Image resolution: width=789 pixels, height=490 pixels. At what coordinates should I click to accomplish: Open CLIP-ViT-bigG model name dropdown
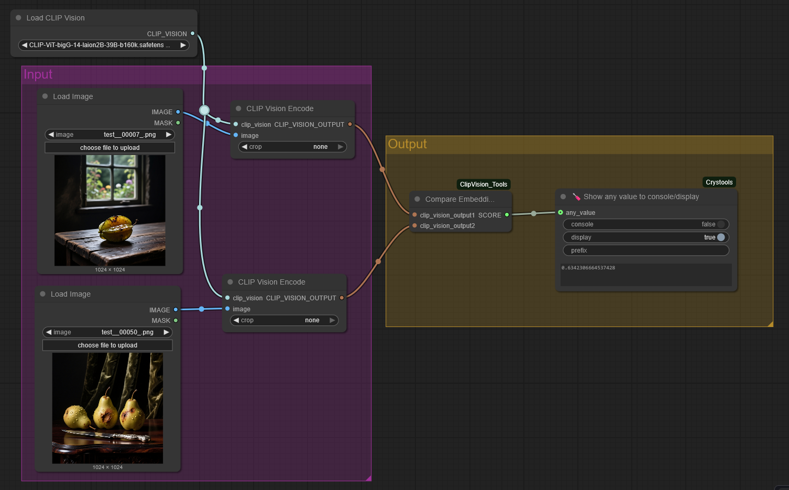104,45
